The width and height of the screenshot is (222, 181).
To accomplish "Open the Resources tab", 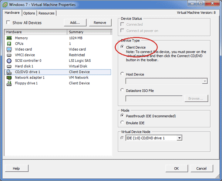I will (x=46, y=13).
